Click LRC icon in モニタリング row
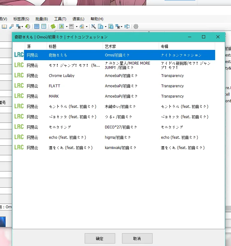Viewport: 231px width, 246px height. (19, 127)
